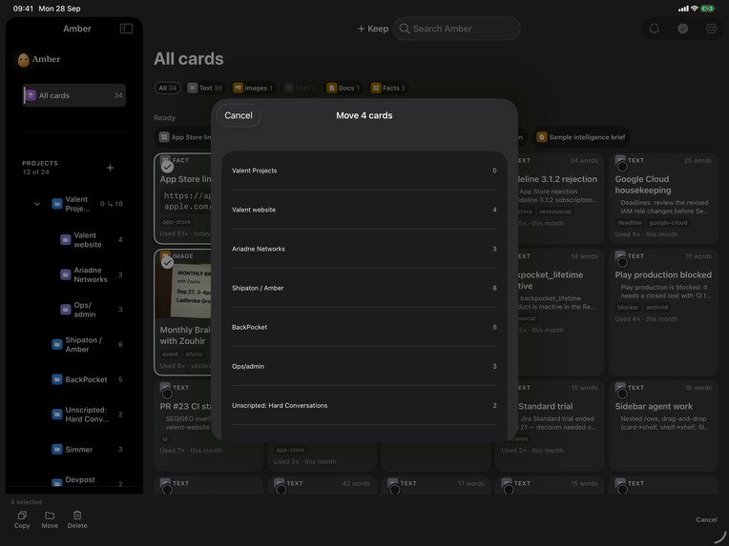Choose Shipaton / Amber in the move dialog

(x=364, y=288)
